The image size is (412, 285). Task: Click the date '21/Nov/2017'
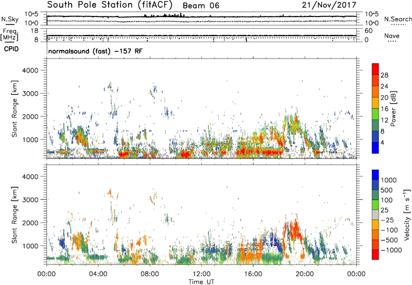coord(329,5)
